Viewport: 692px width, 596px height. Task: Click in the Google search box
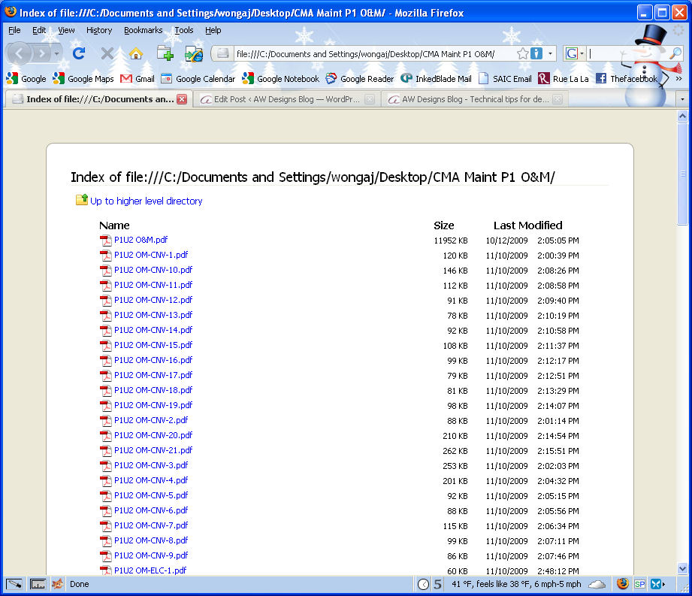tap(626, 54)
